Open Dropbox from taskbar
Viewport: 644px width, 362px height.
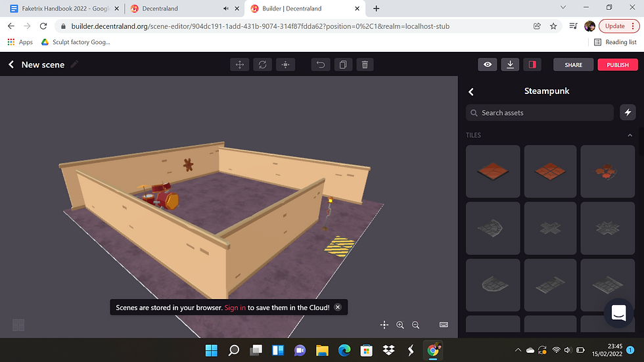click(x=388, y=350)
